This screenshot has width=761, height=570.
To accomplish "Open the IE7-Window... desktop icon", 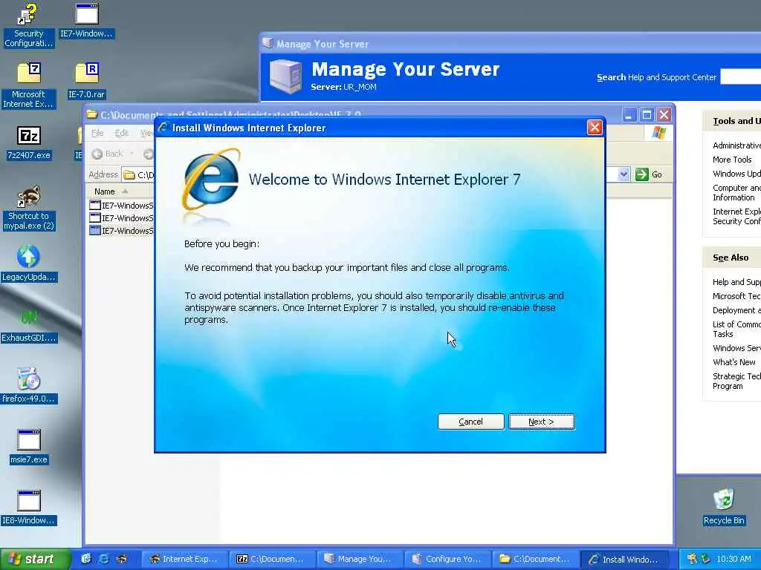I will point(86,22).
